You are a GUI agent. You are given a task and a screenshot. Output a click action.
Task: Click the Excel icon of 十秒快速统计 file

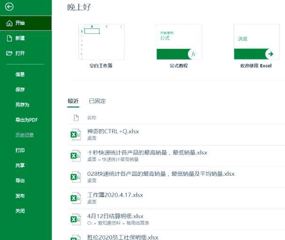[x=76, y=156]
